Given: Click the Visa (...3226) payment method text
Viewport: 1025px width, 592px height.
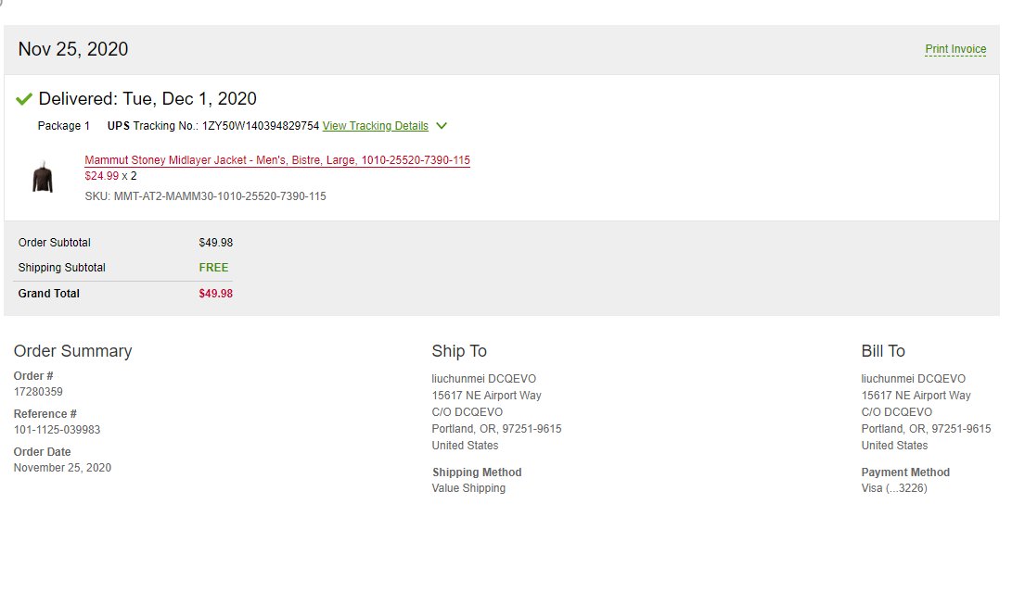Looking at the screenshot, I should click(x=893, y=488).
